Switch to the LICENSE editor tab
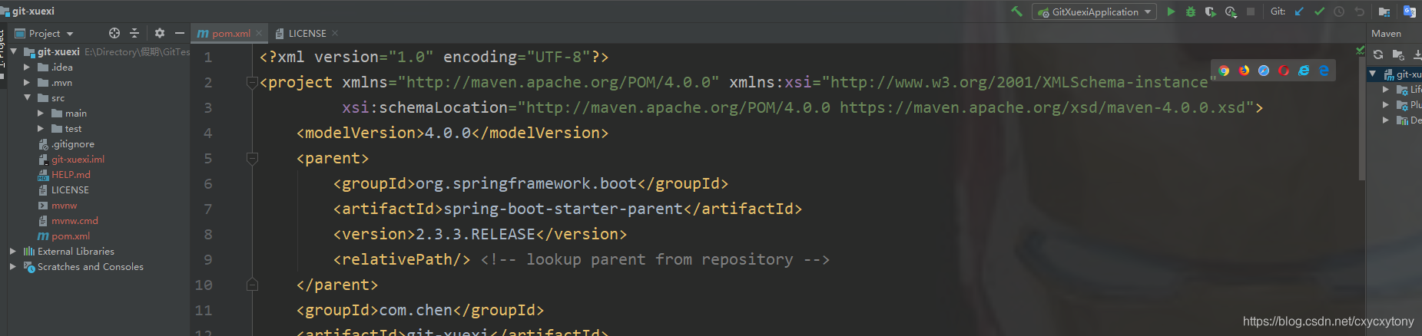Screen dimensions: 1422x336 [x=307, y=33]
